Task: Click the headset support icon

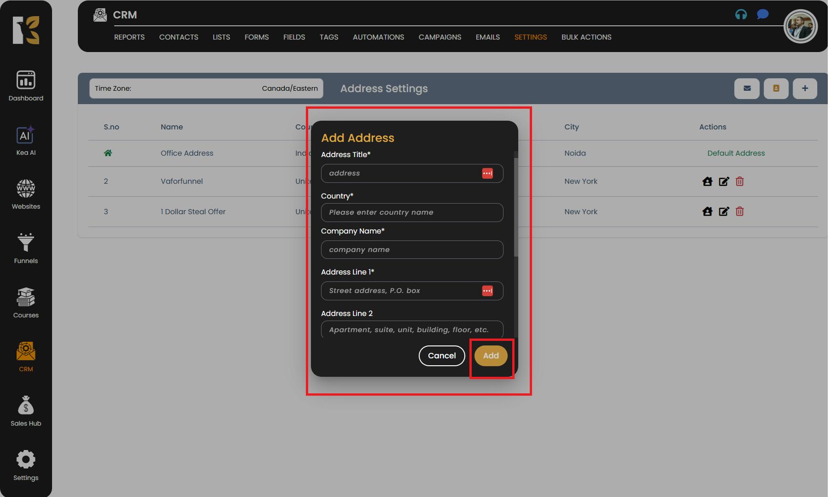Action: 741,15
